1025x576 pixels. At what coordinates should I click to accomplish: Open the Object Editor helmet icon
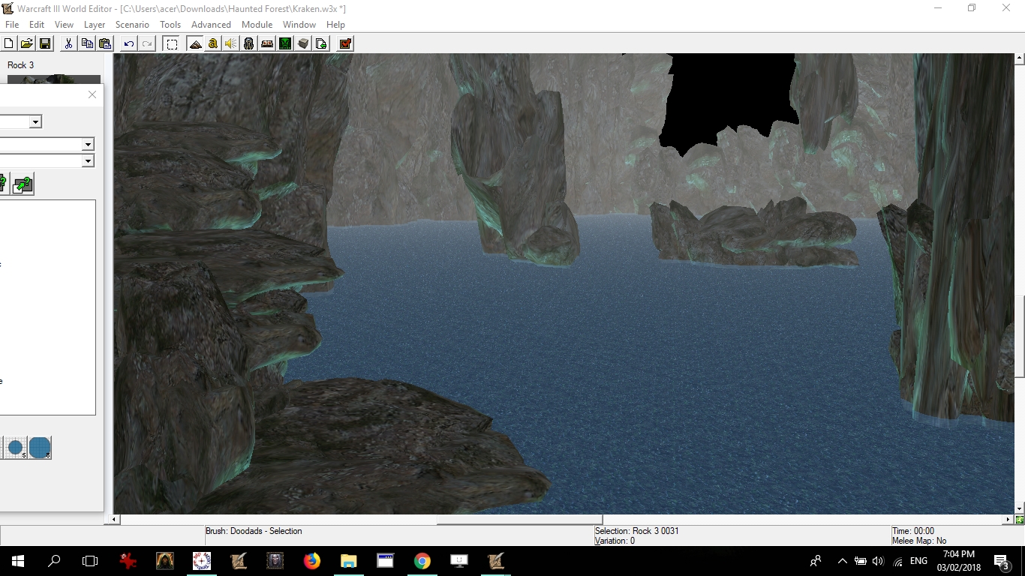pyautogui.click(x=249, y=43)
